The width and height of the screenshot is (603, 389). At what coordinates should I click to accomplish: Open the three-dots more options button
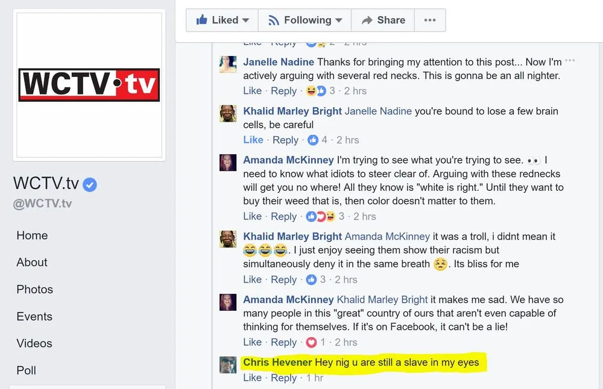430,20
